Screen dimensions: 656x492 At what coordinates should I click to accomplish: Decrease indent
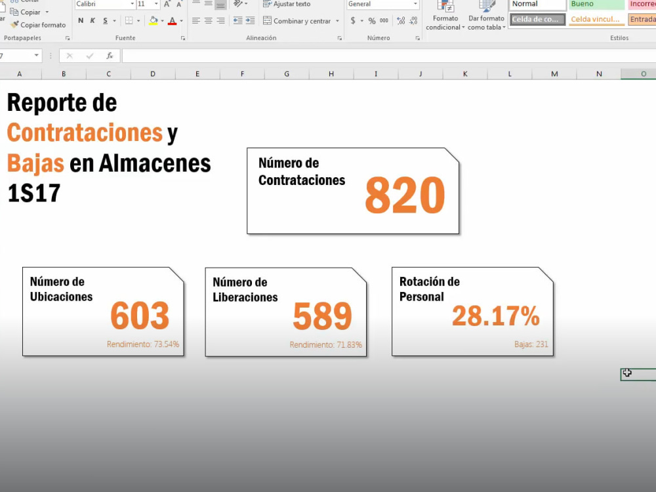237,20
